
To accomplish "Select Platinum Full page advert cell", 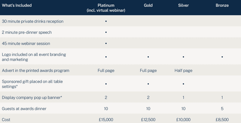I will click(x=106, y=71).
